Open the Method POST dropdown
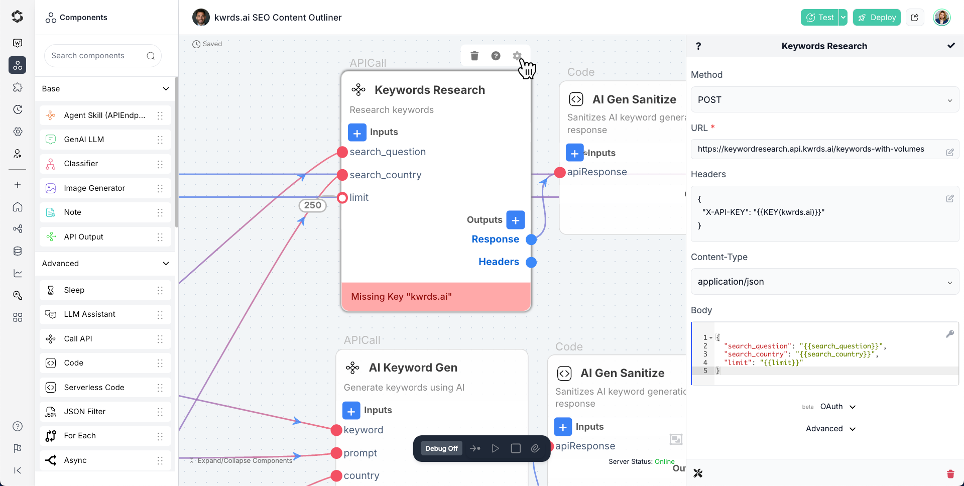 [825, 100]
